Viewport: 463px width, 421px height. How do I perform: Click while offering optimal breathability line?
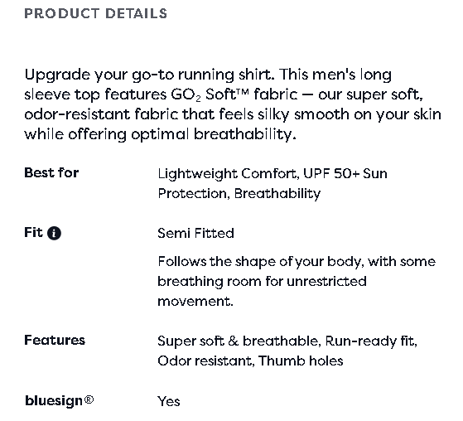tap(160, 135)
